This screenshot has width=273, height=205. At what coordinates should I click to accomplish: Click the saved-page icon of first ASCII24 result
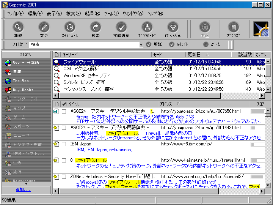56,111
